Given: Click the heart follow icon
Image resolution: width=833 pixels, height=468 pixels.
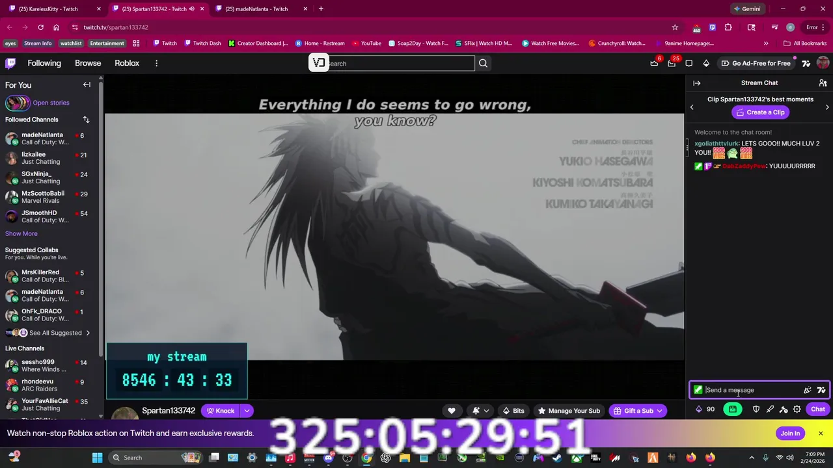Looking at the screenshot, I should pyautogui.click(x=452, y=411).
